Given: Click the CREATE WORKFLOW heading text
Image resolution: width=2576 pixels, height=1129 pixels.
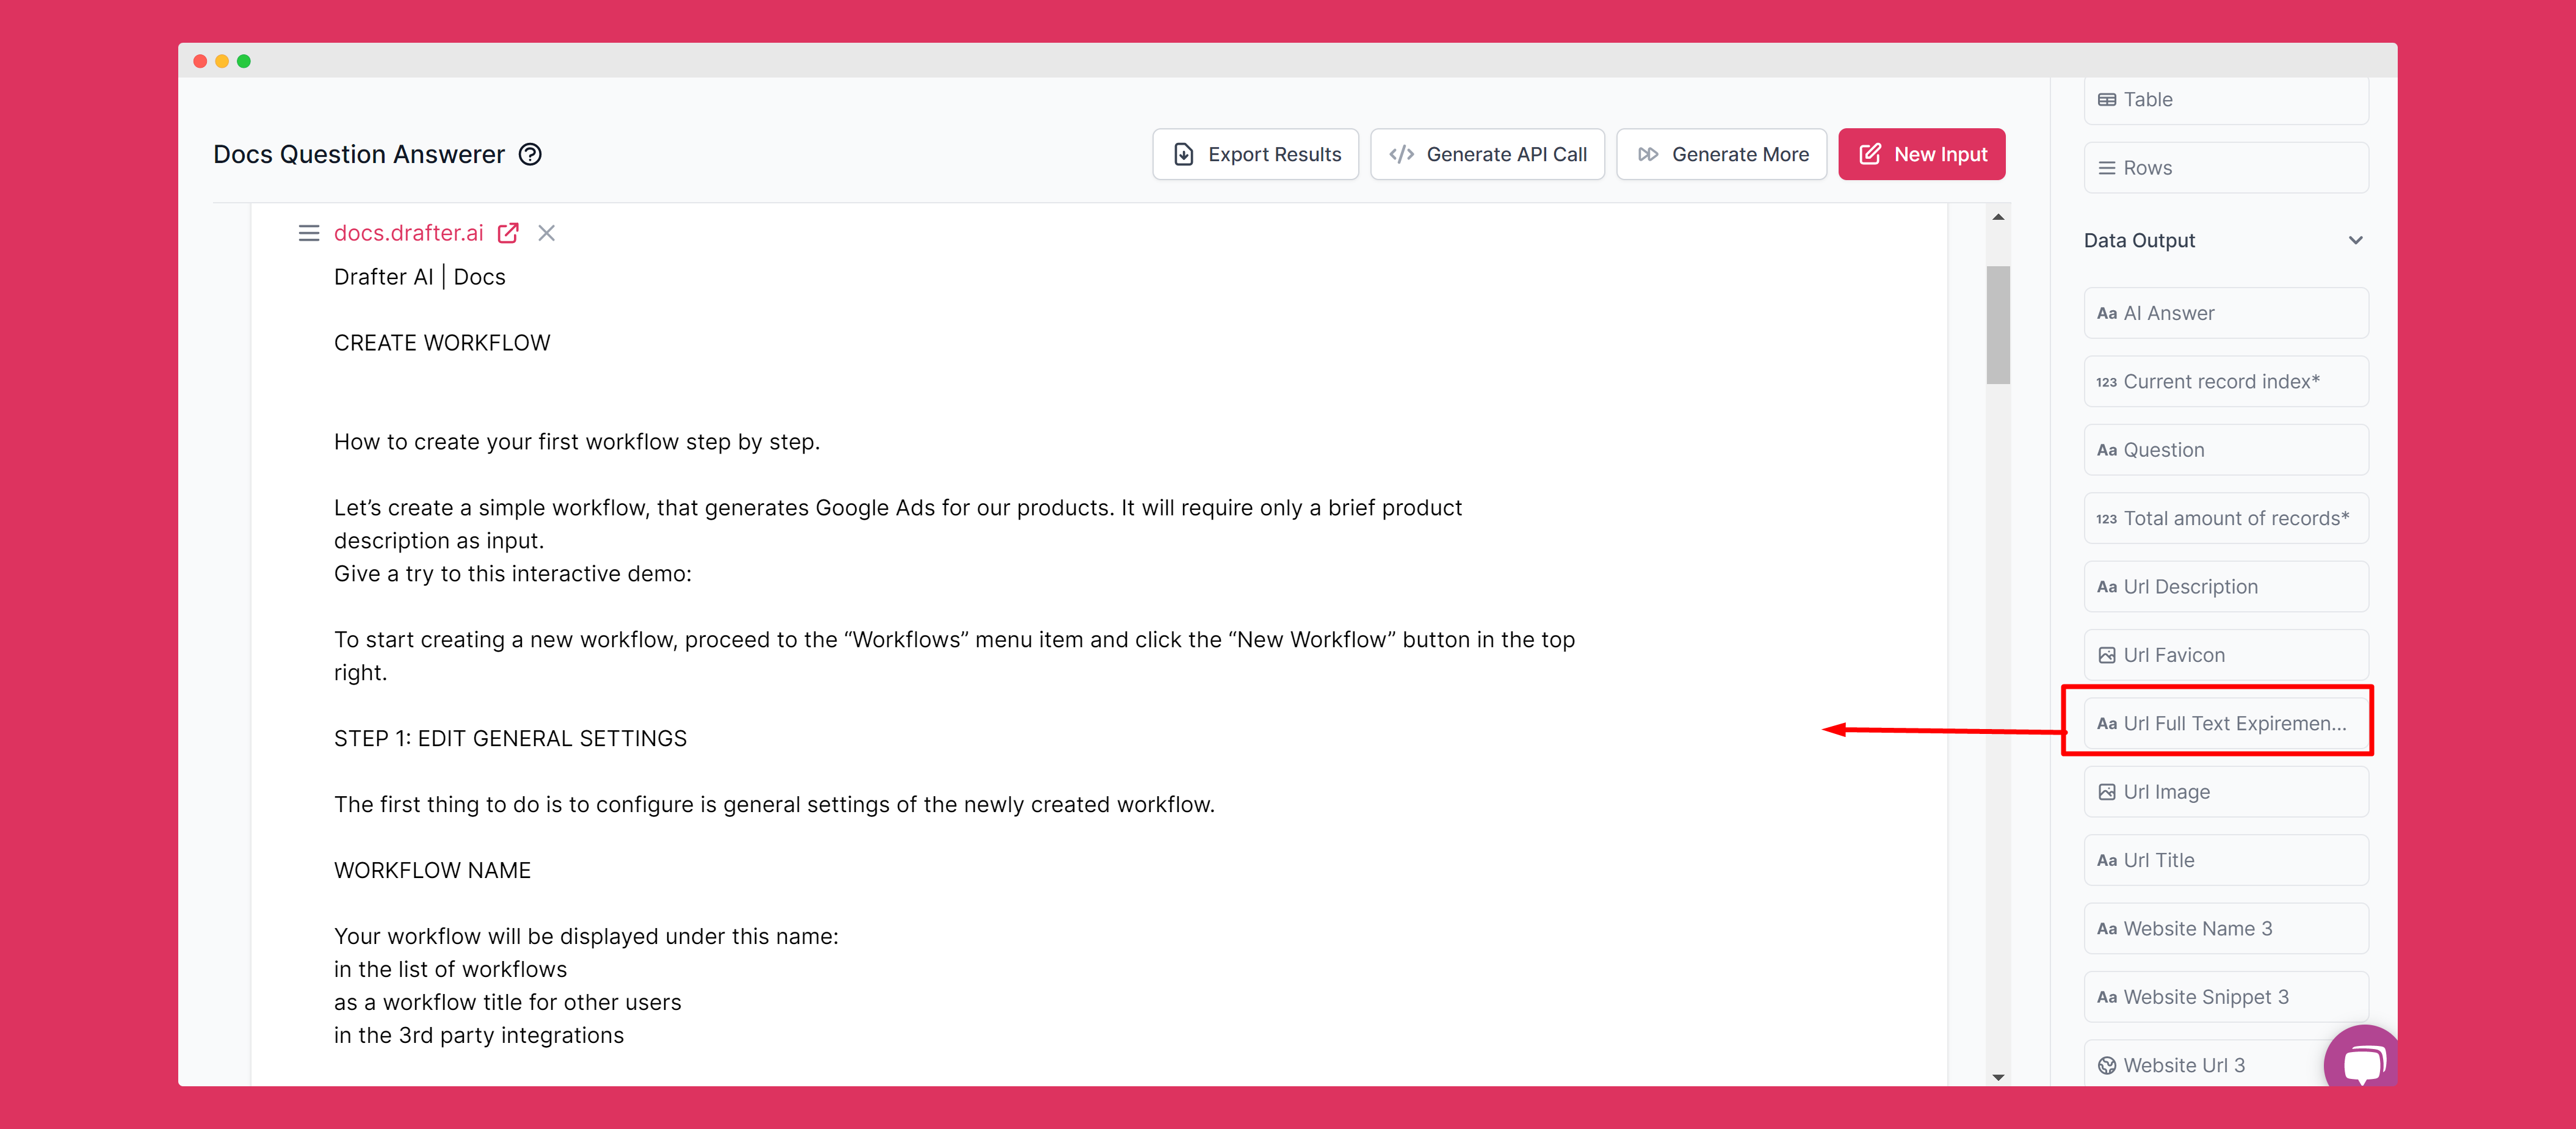Looking at the screenshot, I should pos(442,343).
